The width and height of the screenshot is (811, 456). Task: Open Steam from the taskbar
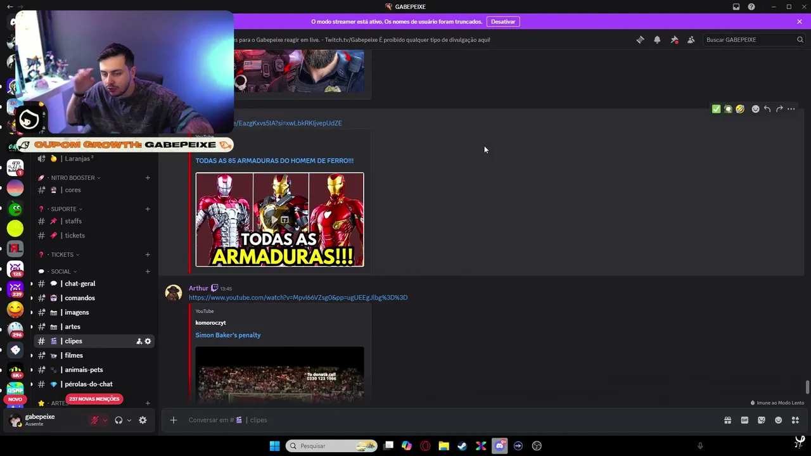[463, 446]
